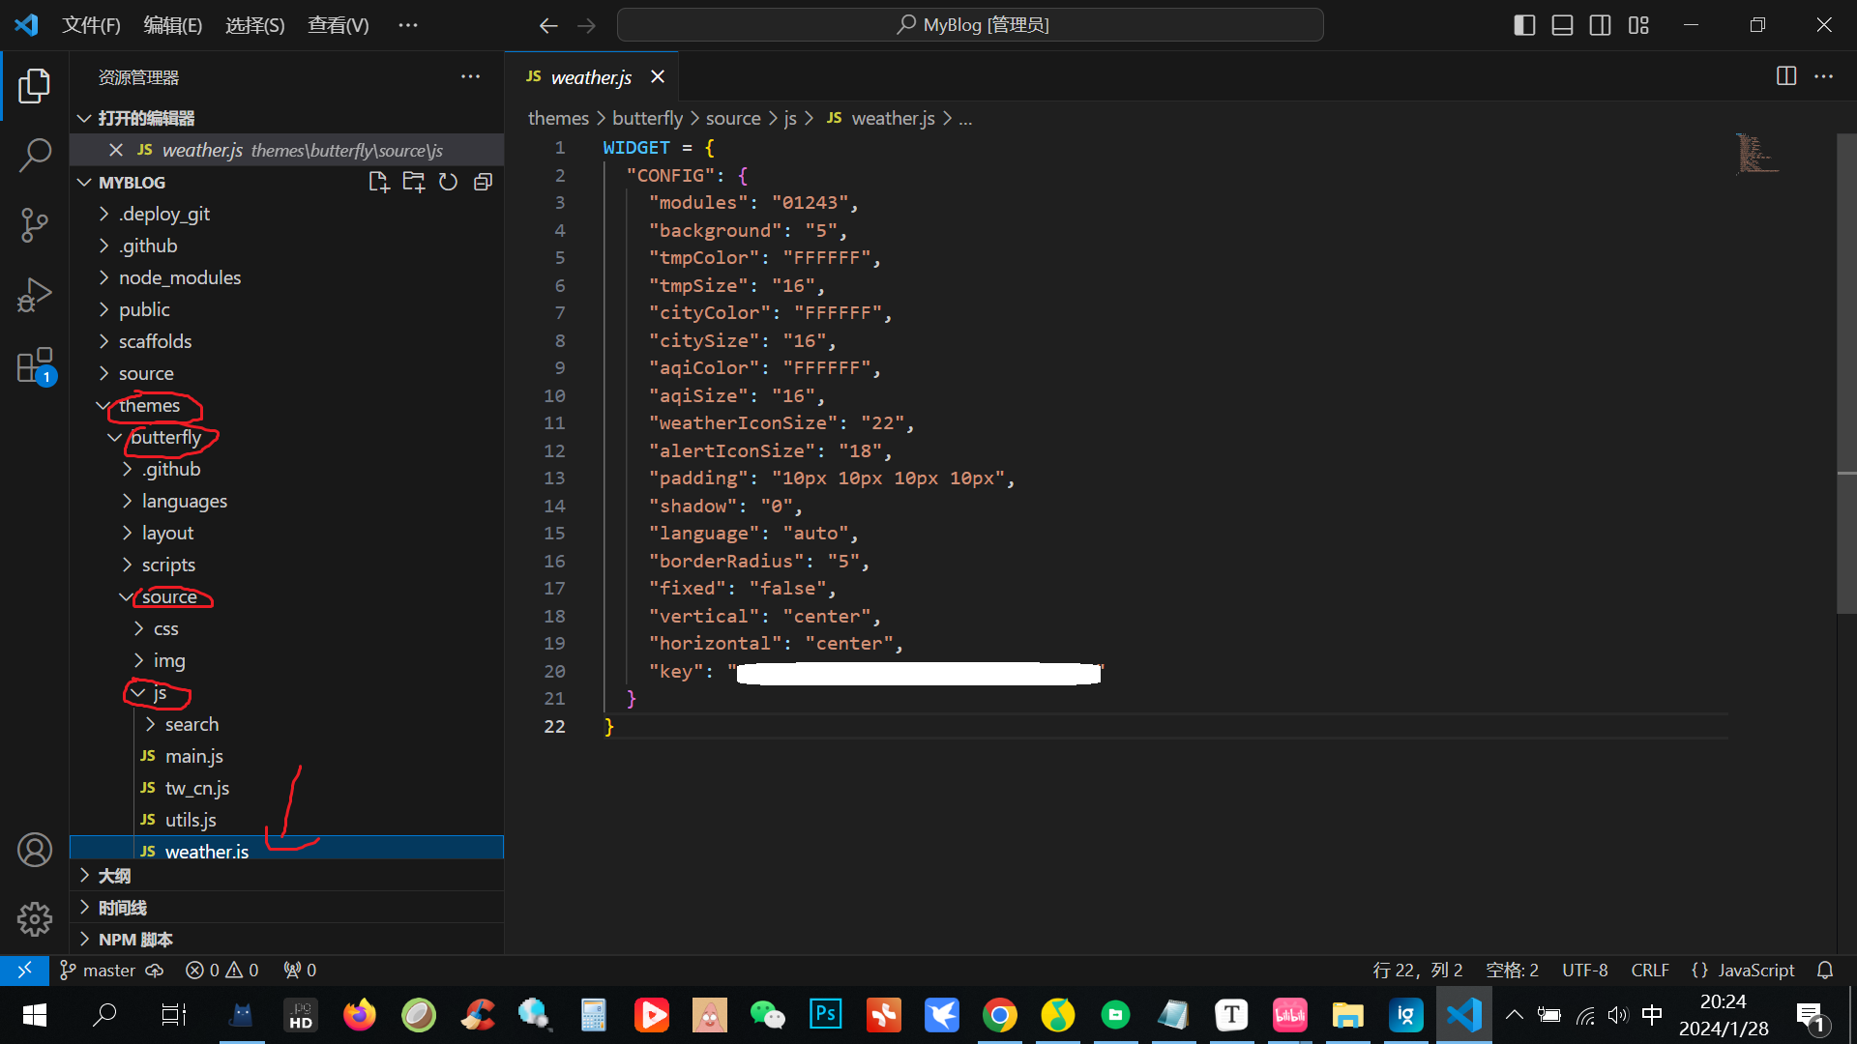The image size is (1857, 1044).
Task: Collapse the butterfly theme folder
Action: tap(165, 438)
